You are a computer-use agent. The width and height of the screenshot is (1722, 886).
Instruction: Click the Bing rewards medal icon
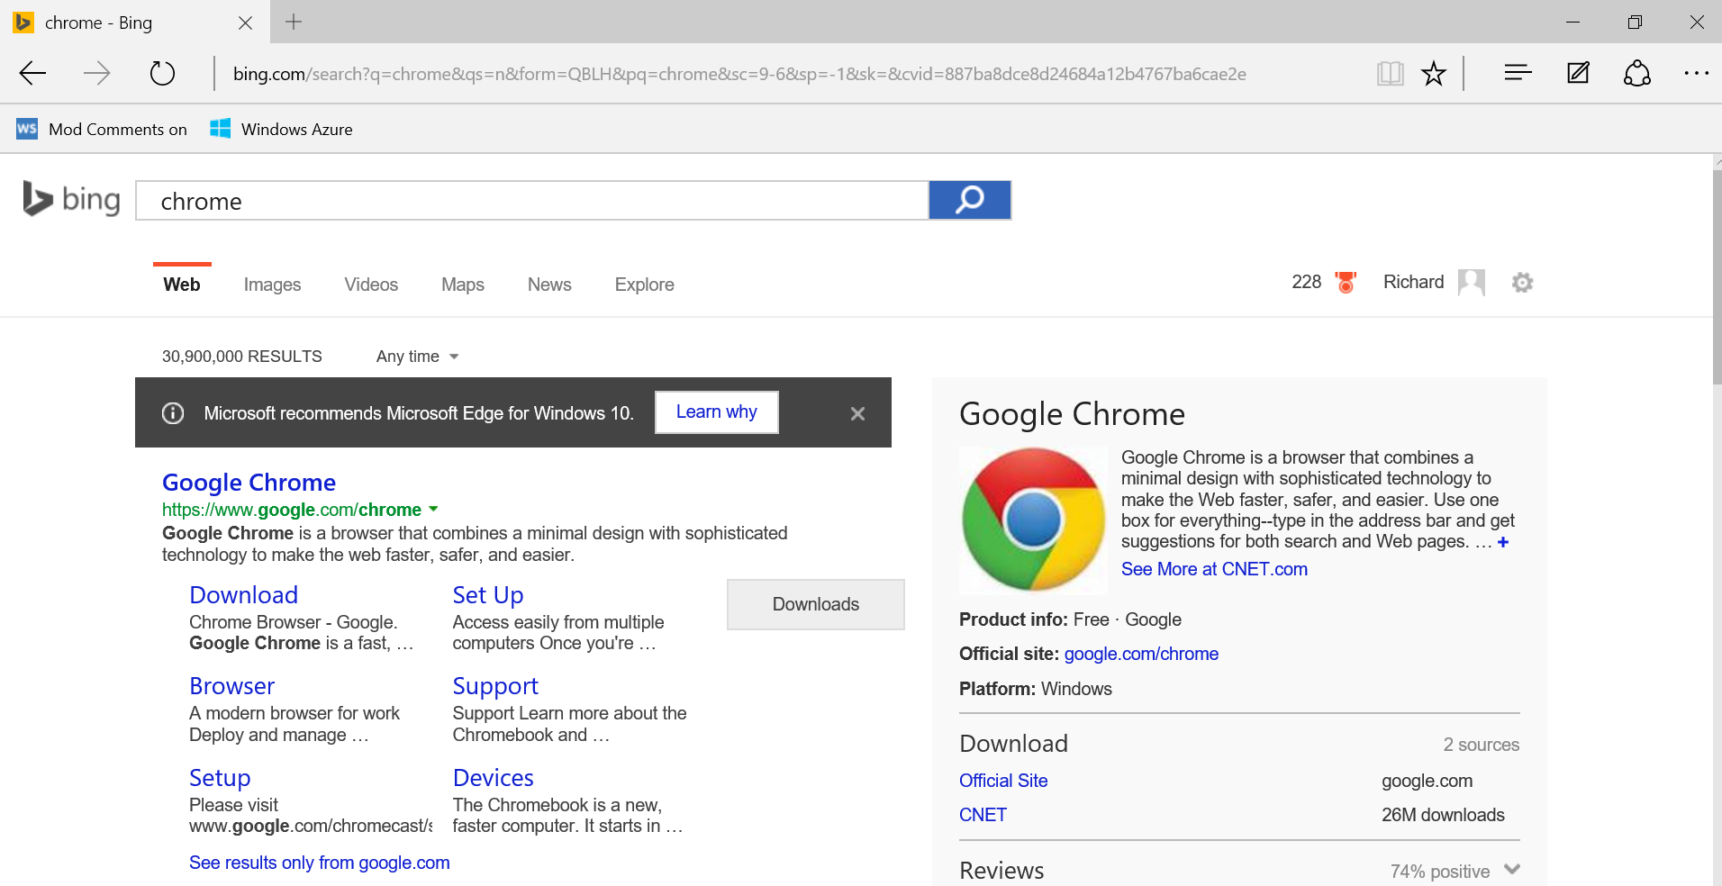coord(1346,283)
